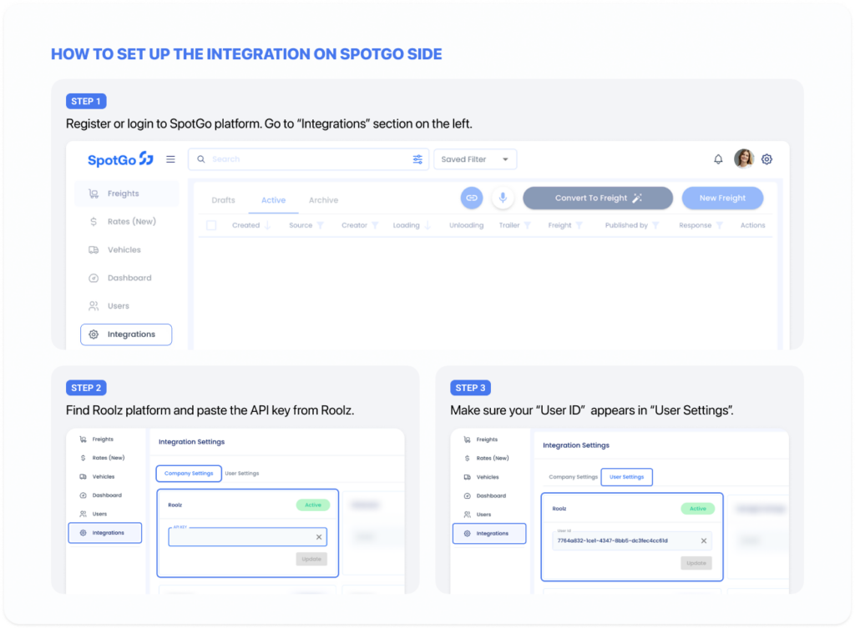This screenshot has width=855, height=628.
Task: Open Users in Step 1 sidebar
Action: pos(109,305)
